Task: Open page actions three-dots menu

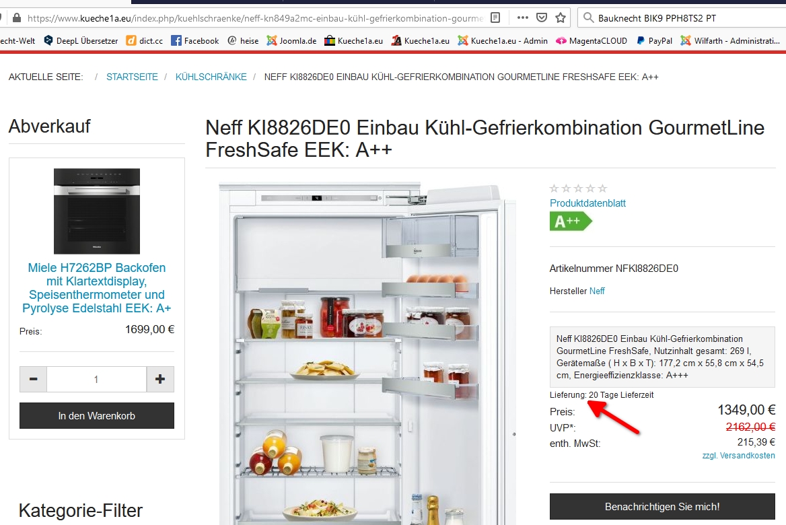Action: [x=522, y=18]
